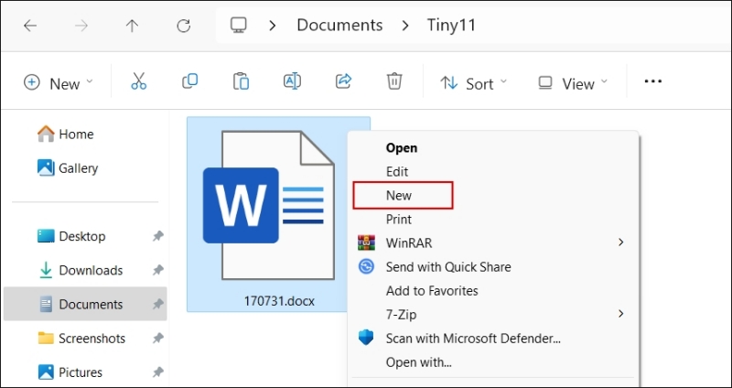Open the See more ellipsis menu
The height and width of the screenshot is (388, 732).
pyautogui.click(x=652, y=81)
